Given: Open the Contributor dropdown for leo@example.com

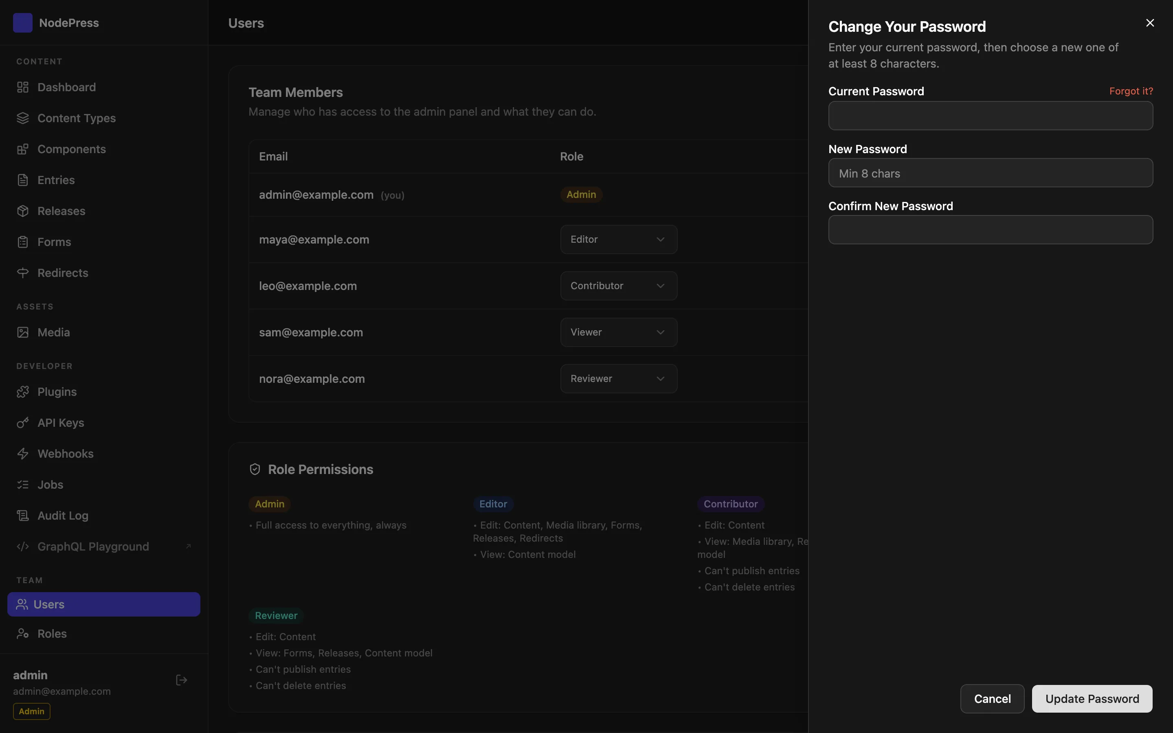Looking at the screenshot, I should 619,286.
